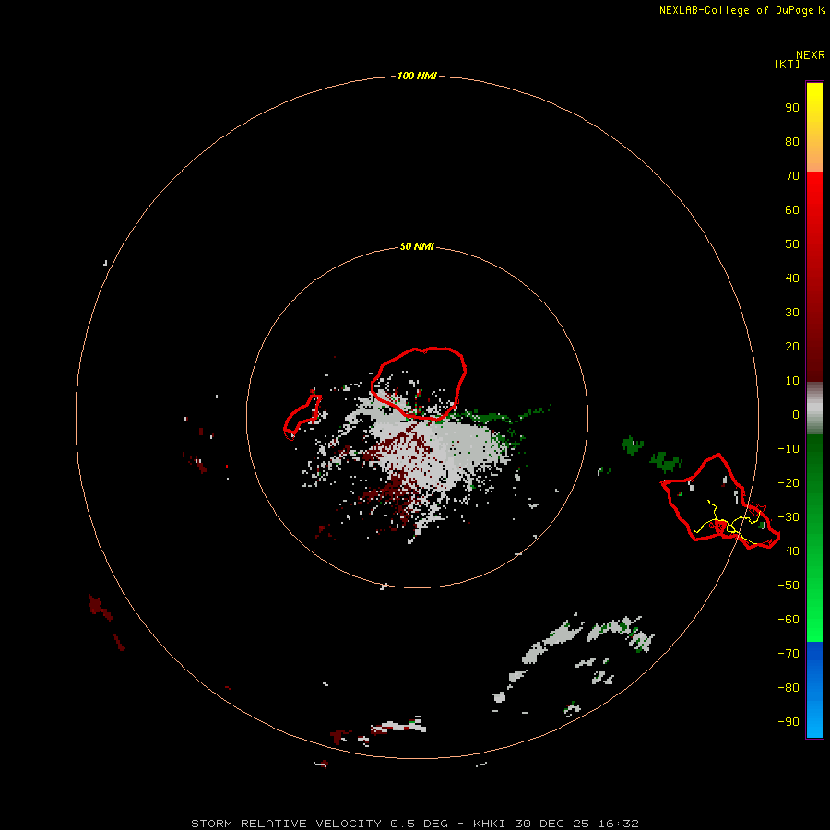Click the -20 value on the velocity scale
Screen dimensions: 830x830
788,482
